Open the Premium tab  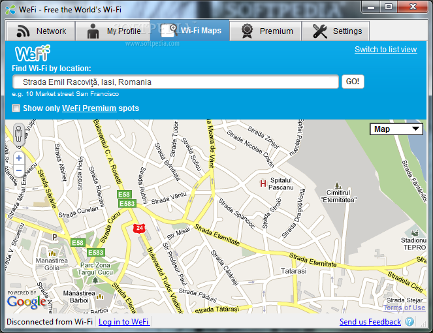[x=266, y=31]
